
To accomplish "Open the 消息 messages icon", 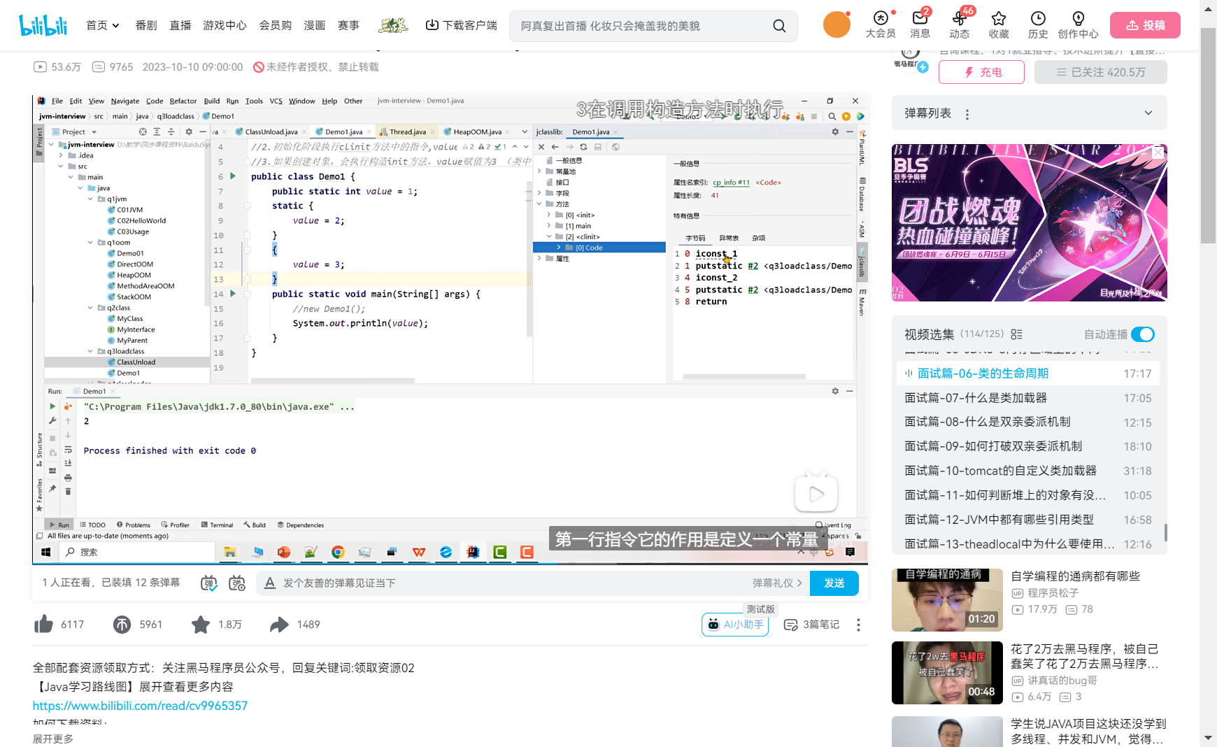I will [920, 24].
